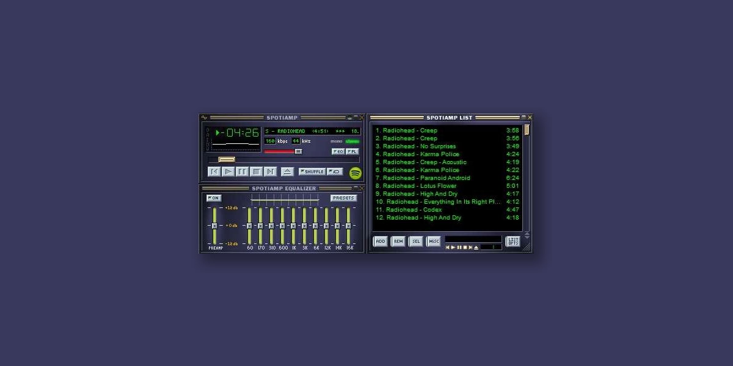
Task: Skip to next track in main player
Action: coord(271,171)
